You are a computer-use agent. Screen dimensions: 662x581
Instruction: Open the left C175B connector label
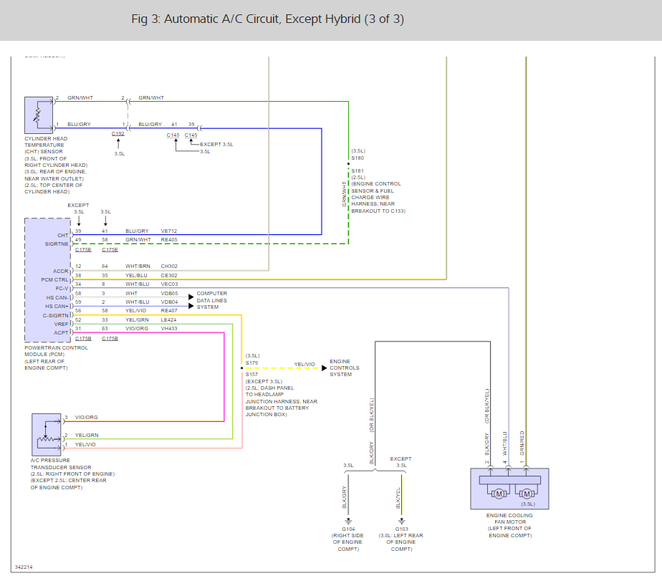[x=83, y=338]
